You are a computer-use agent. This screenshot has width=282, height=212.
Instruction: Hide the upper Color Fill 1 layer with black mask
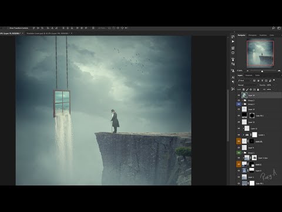pos(239,115)
